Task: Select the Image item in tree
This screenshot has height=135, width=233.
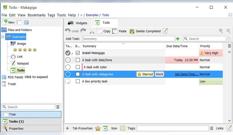Action: (x=18, y=44)
